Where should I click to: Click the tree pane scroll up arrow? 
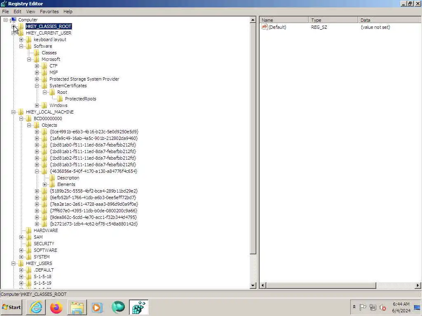[253, 20]
